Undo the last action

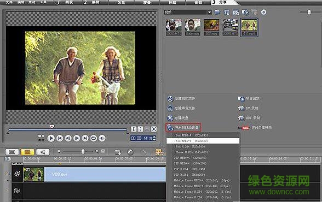130,152
